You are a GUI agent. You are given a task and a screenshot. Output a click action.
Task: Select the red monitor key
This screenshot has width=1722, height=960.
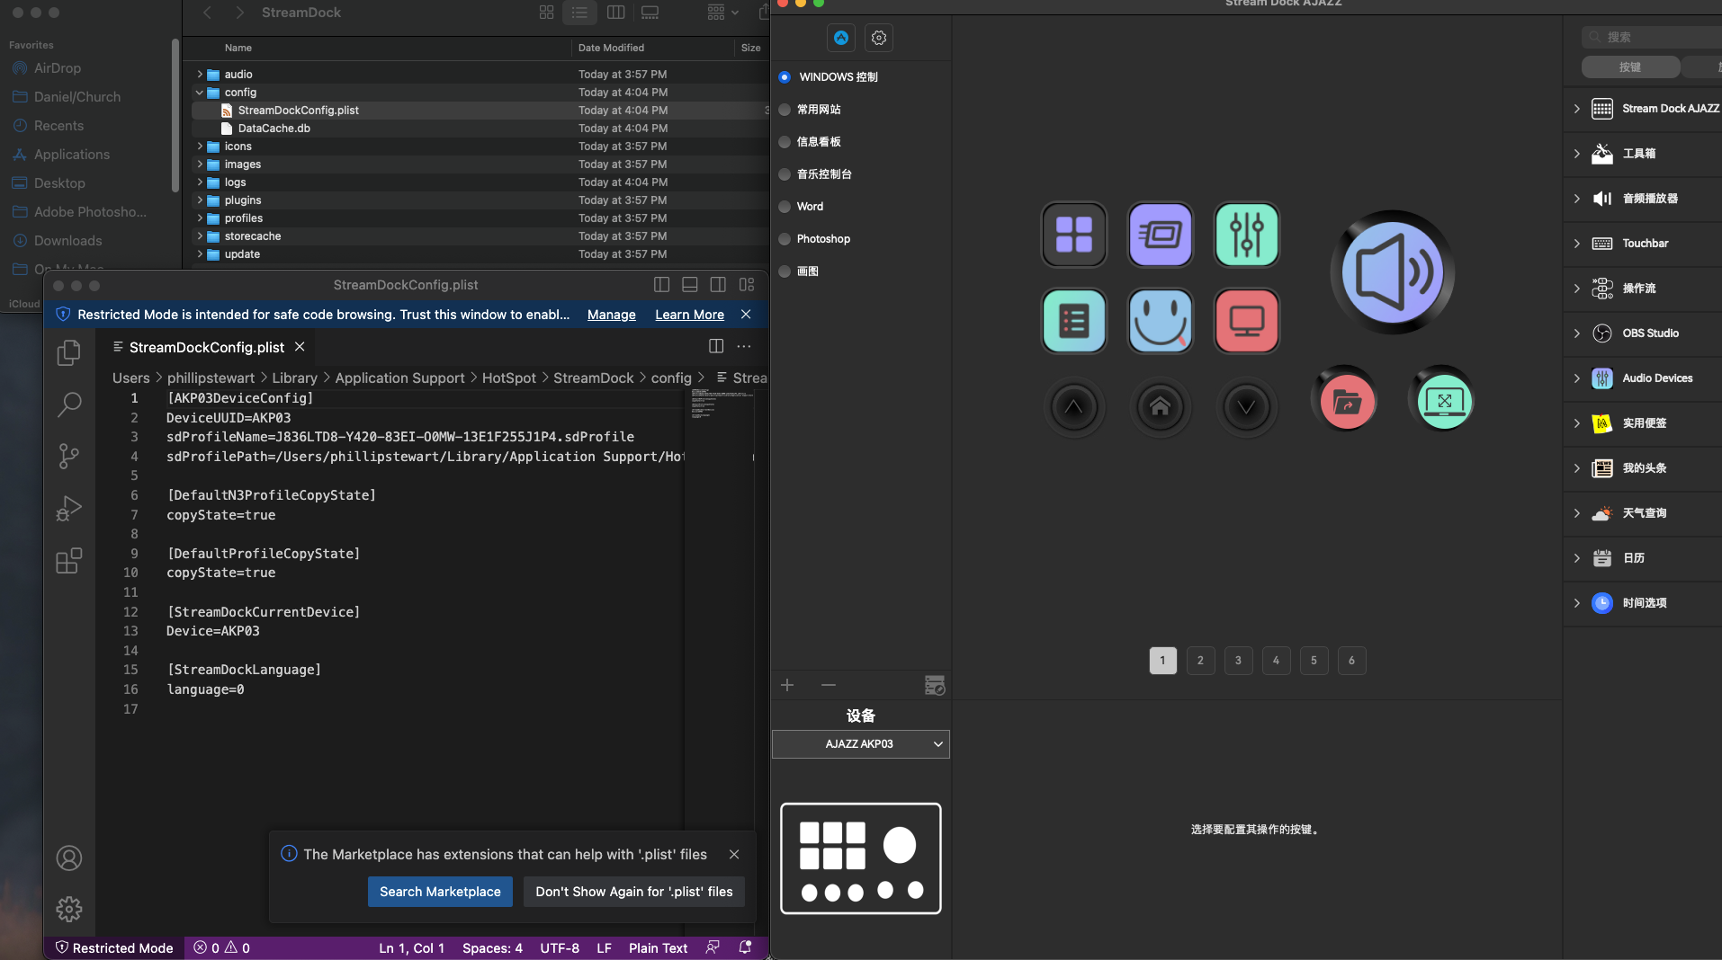pyautogui.click(x=1247, y=321)
